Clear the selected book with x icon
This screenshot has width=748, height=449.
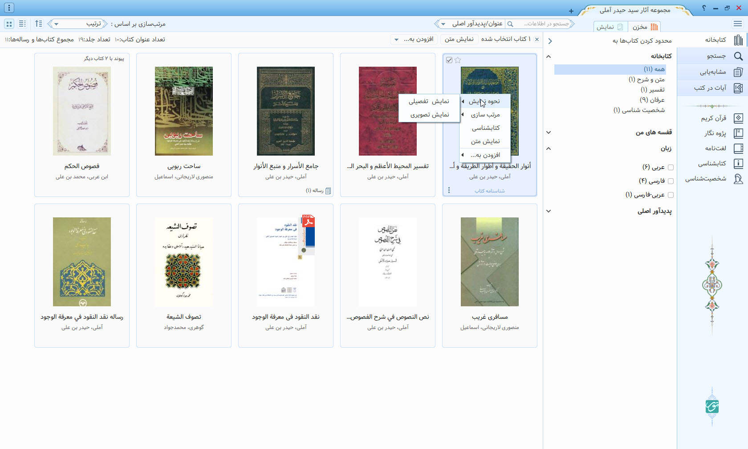tap(537, 39)
